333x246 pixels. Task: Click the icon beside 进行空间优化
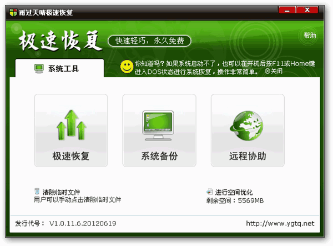point(210,192)
